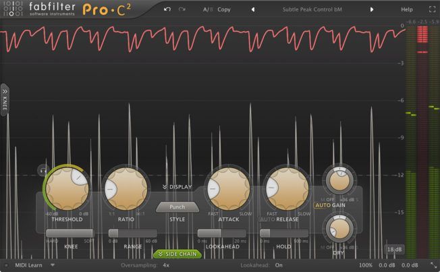
Task: Click the RATIO label
Action: pos(126,219)
